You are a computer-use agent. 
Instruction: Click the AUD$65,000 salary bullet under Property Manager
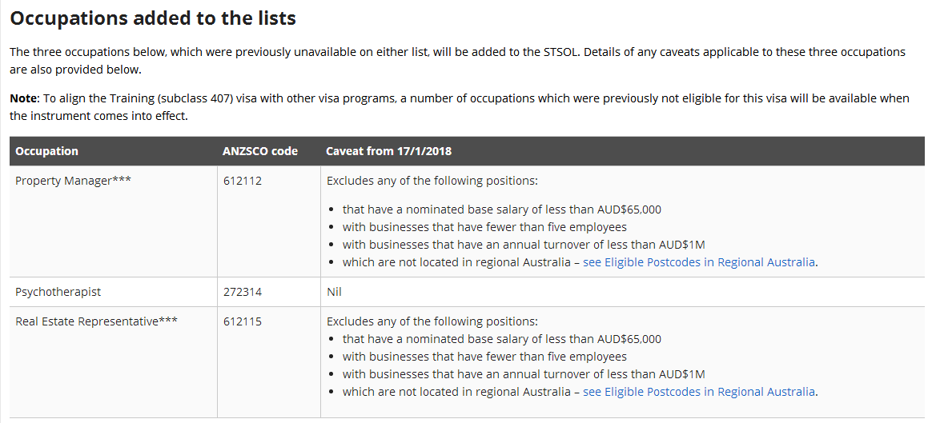coord(501,210)
